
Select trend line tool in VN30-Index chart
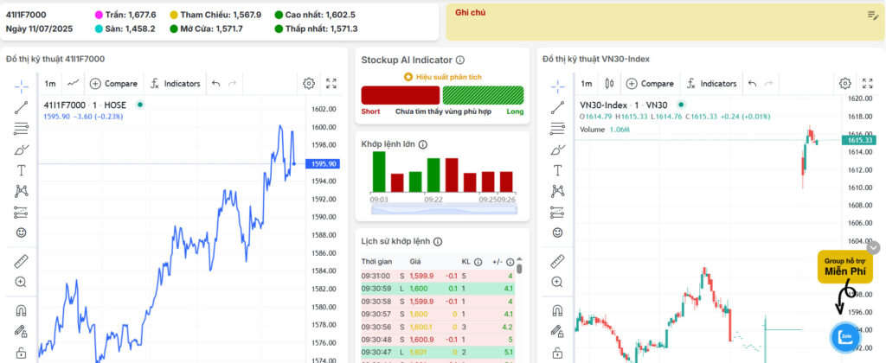(x=558, y=107)
